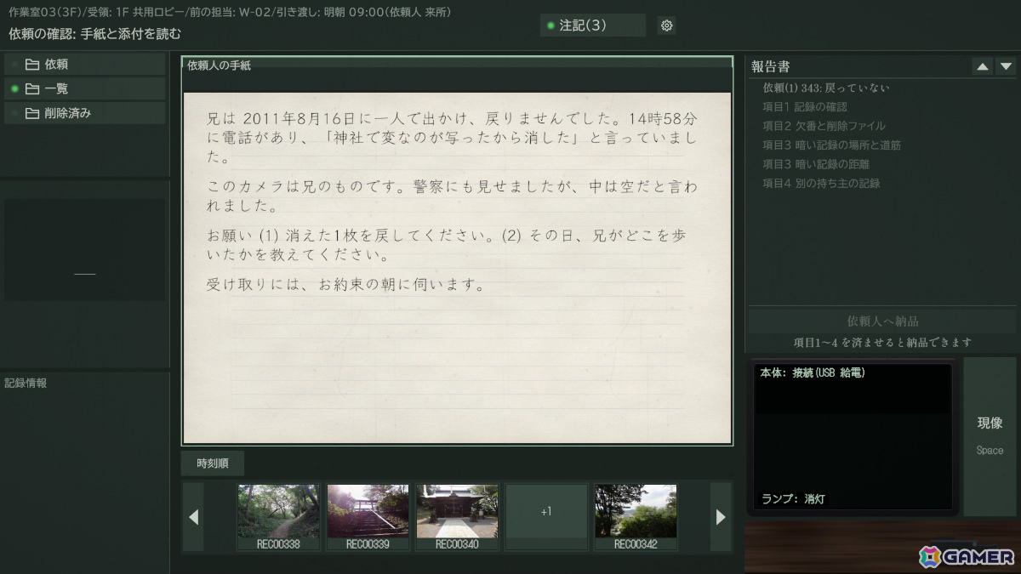Select report item 項目2 欠番と削除ファイル
1021x574 pixels.
coord(824,126)
